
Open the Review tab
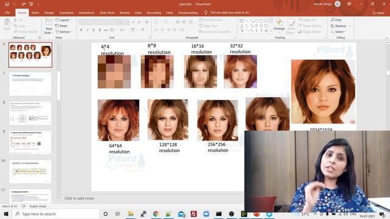point(124,13)
